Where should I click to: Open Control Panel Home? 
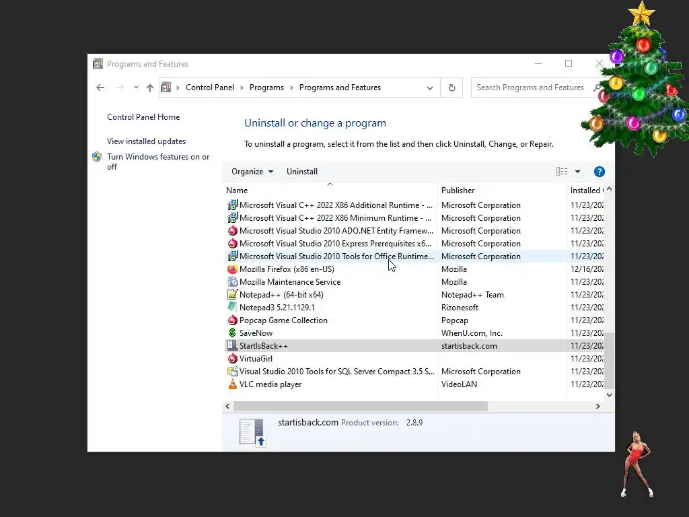pyautogui.click(x=143, y=117)
